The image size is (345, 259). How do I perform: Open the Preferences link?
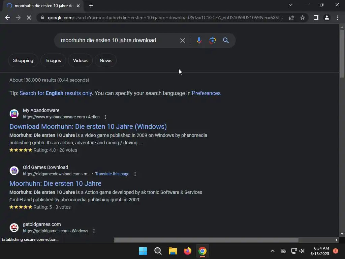coord(206,93)
